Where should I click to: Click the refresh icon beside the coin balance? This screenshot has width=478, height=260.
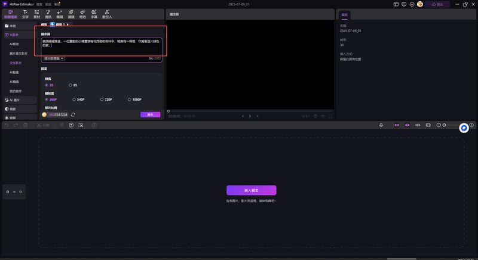pos(73,114)
